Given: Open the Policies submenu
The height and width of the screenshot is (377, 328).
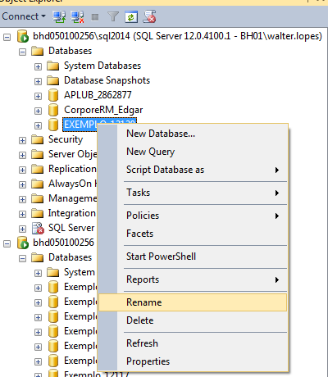Looking at the screenshot, I should click(x=193, y=216).
